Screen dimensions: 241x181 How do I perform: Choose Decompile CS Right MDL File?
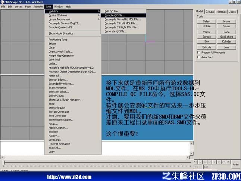point(123,27)
